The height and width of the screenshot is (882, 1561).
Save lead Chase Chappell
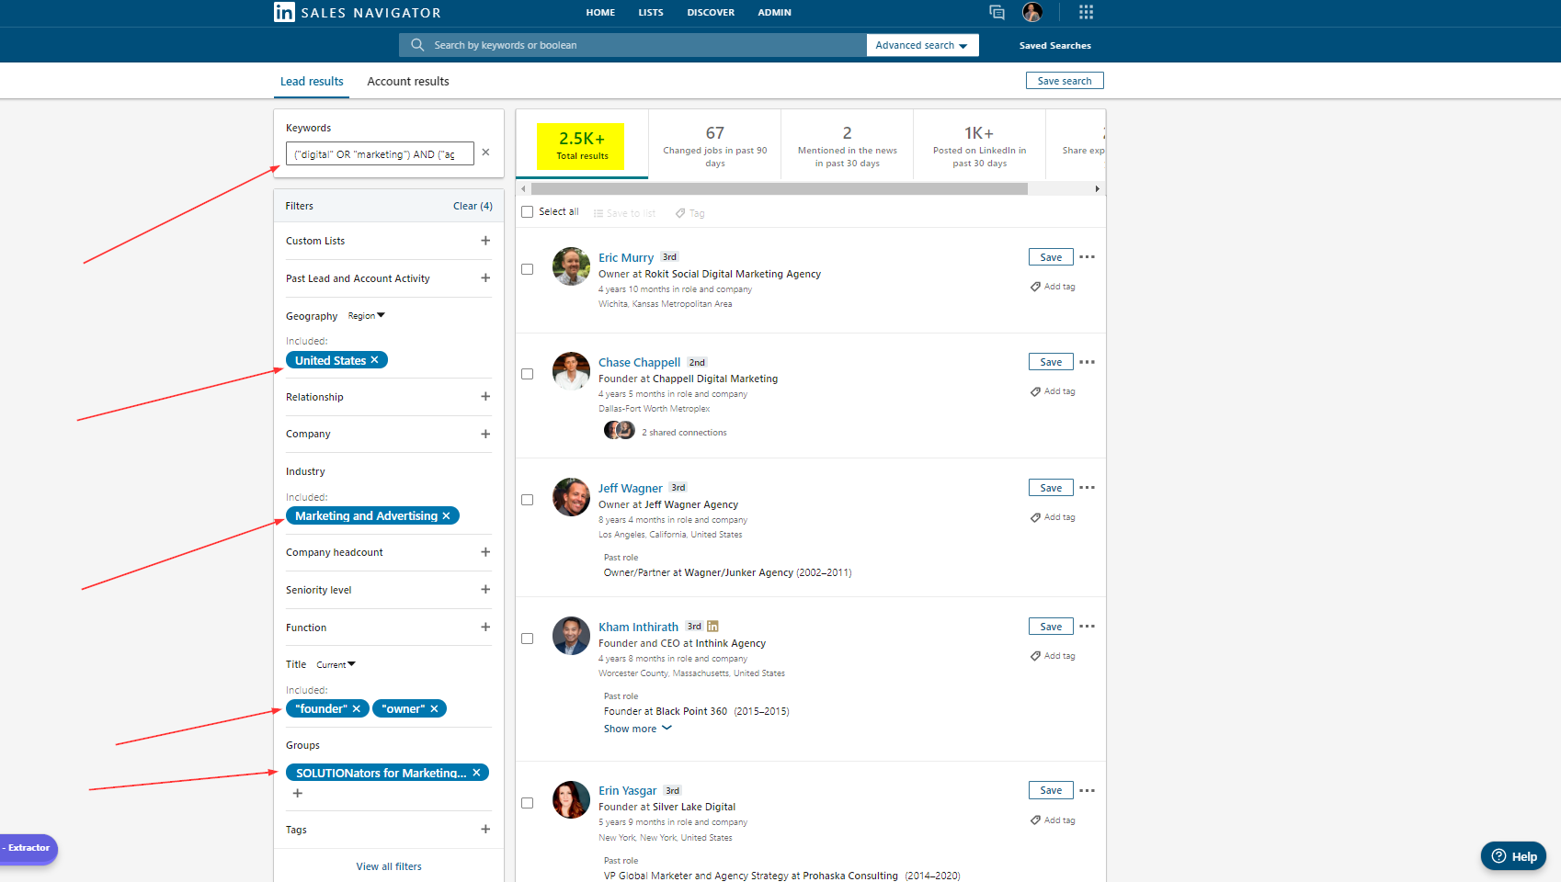tap(1051, 362)
